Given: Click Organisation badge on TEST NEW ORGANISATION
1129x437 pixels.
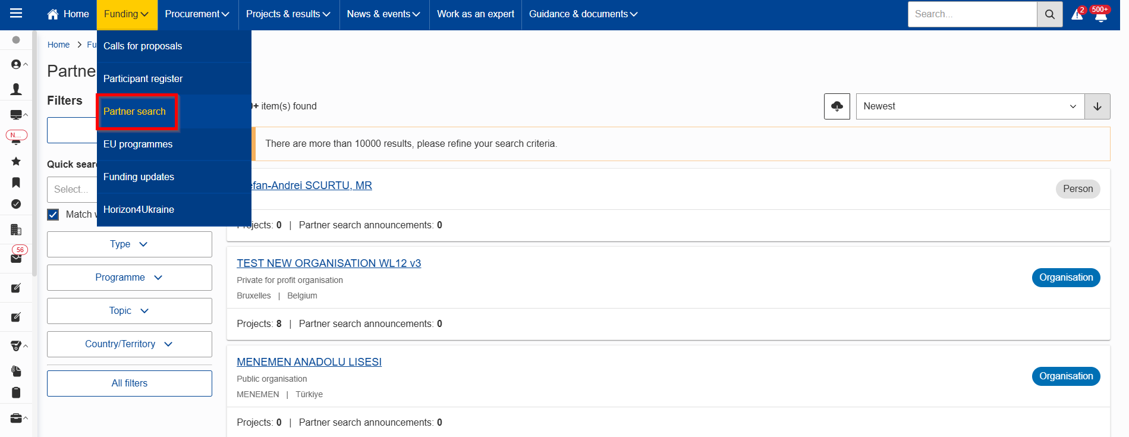Looking at the screenshot, I should point(1066,278).
